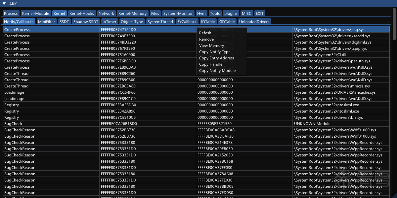Choose Copy Notify Module menu entry
This screenshot has width=397, height=198.
click(x=222, y=71)
